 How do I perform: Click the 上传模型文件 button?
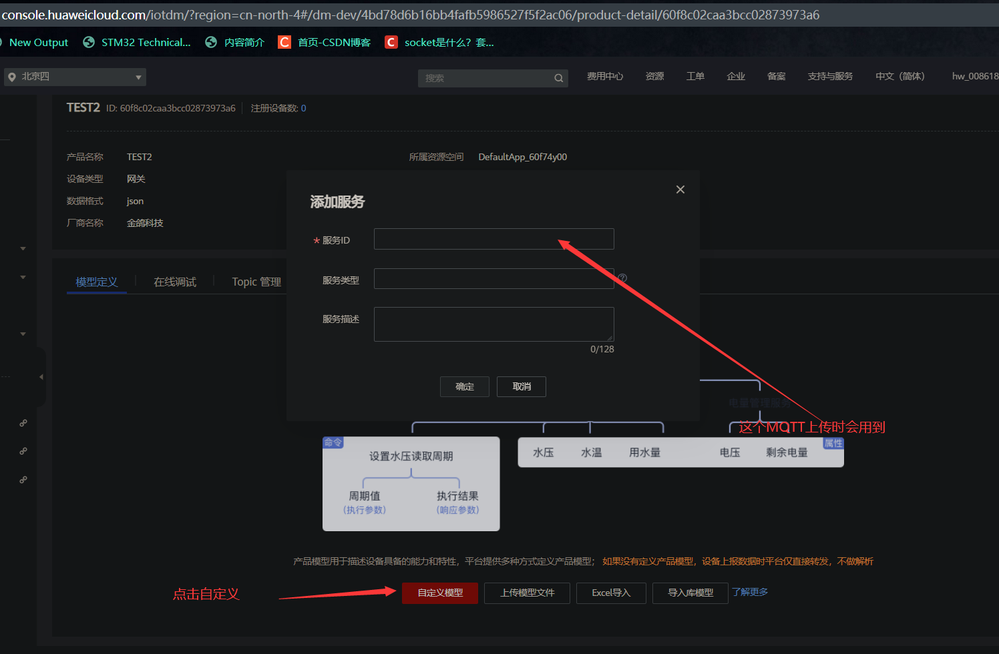click(528, 593)
